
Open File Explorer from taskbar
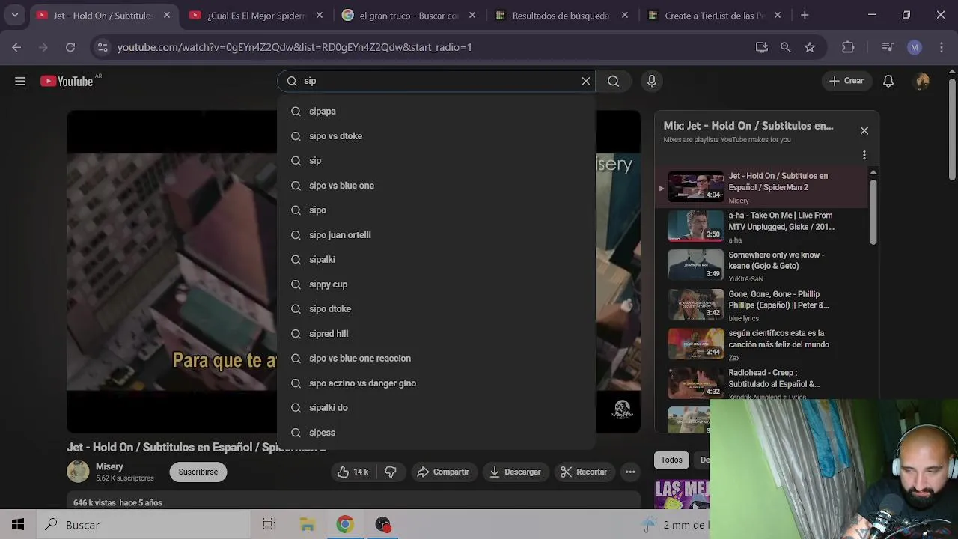coord(307,525)
